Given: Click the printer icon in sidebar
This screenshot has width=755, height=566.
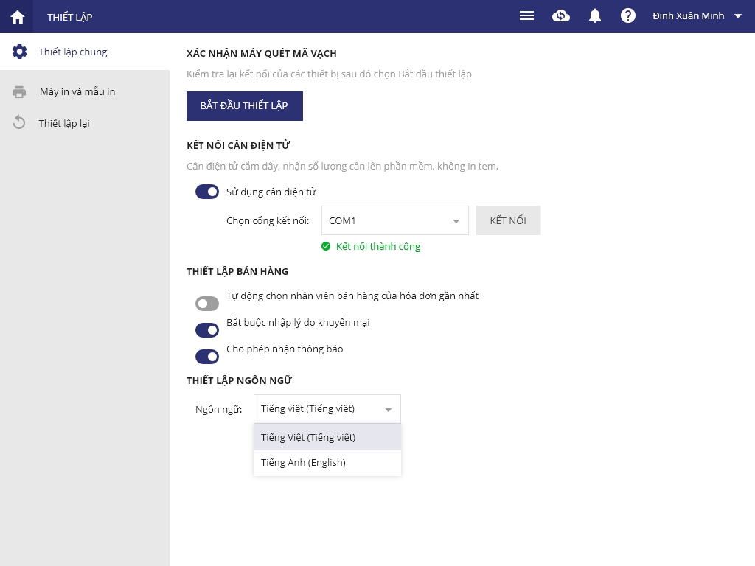Looking at the screenshot, I should click(20, 92).
